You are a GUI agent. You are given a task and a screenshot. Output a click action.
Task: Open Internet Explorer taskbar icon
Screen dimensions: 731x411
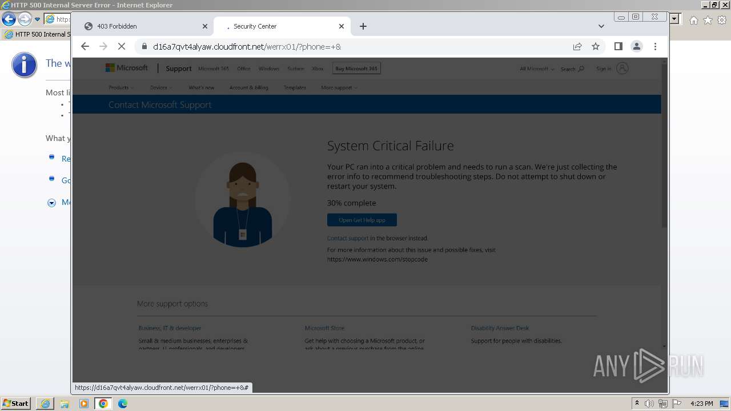point(45,404)
